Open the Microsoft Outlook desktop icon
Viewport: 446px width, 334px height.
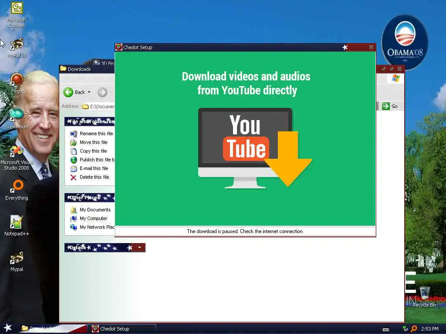click(17, 14)
